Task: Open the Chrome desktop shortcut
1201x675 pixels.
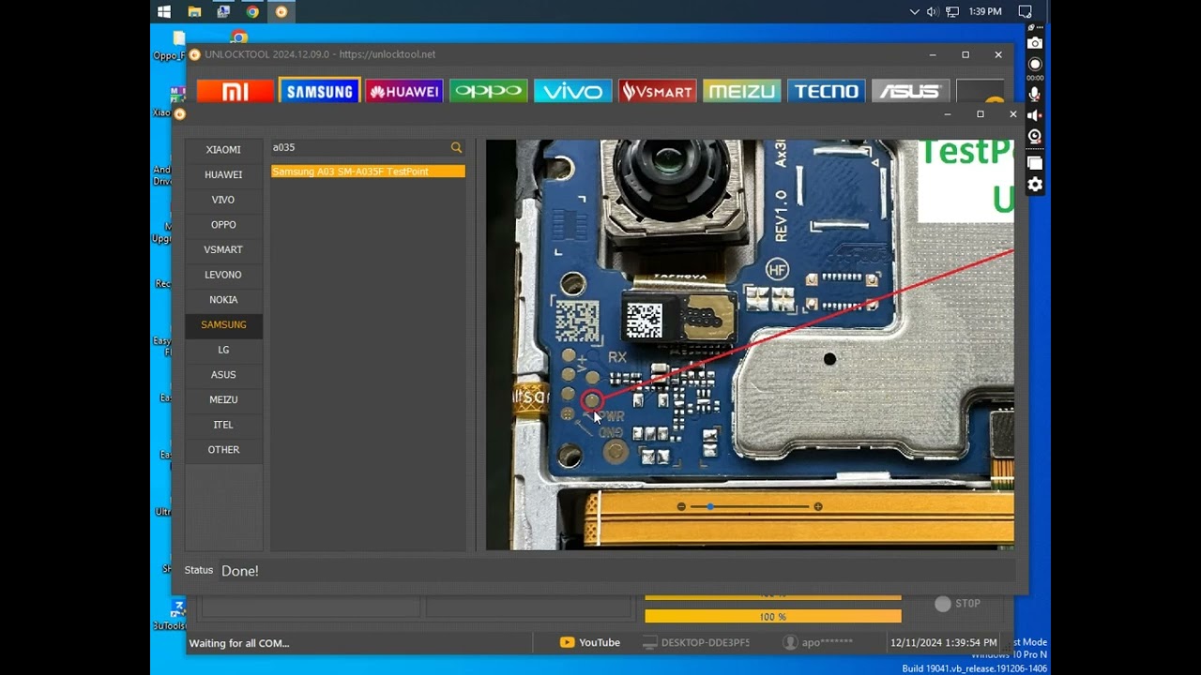Action: point(238,37)
